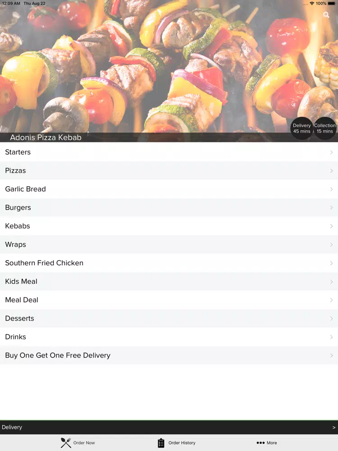Tap the search magnifier icon

[x=326, y=15]
